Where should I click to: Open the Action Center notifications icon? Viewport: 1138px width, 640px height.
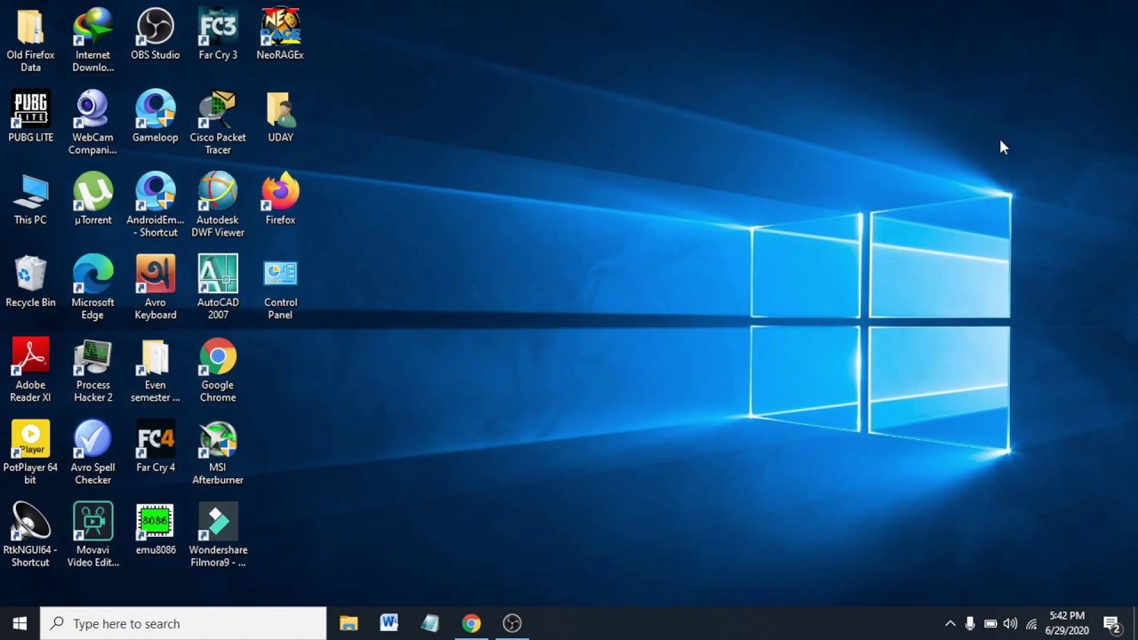click(x=1111, y=624)
